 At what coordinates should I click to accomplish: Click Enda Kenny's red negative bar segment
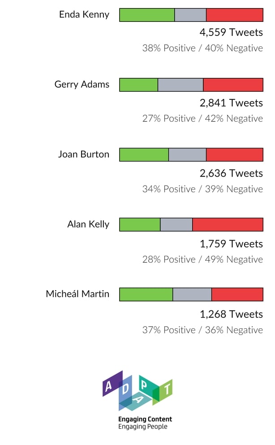[234, 15]
